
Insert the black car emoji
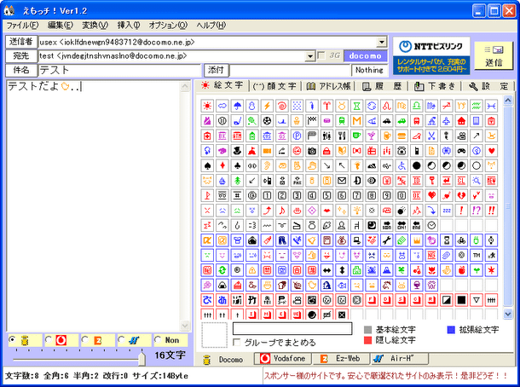pyautogui.click(x=387, y=121)
